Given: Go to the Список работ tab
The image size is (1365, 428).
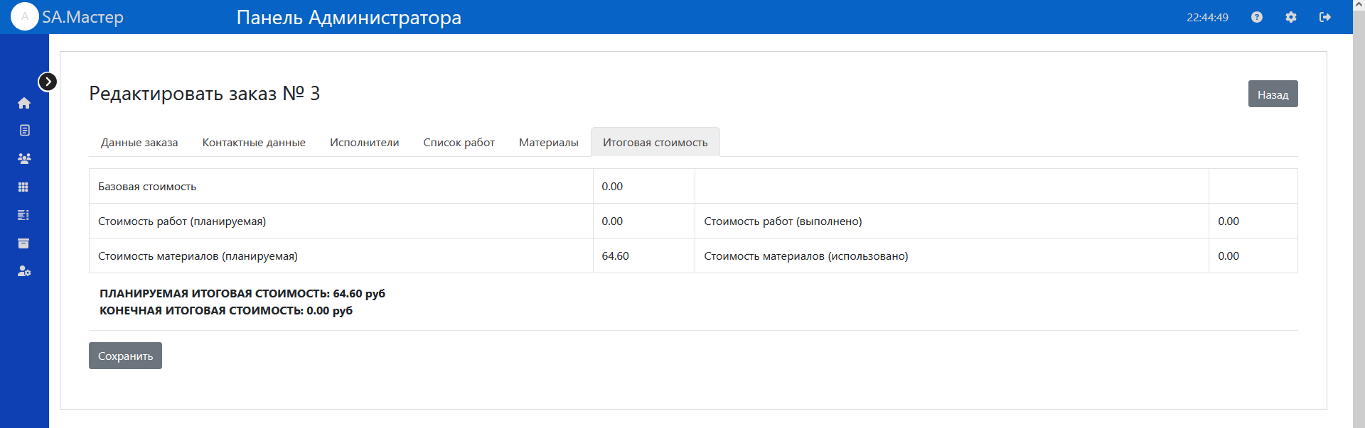Looking at the screenshot, I should (459, 143).
